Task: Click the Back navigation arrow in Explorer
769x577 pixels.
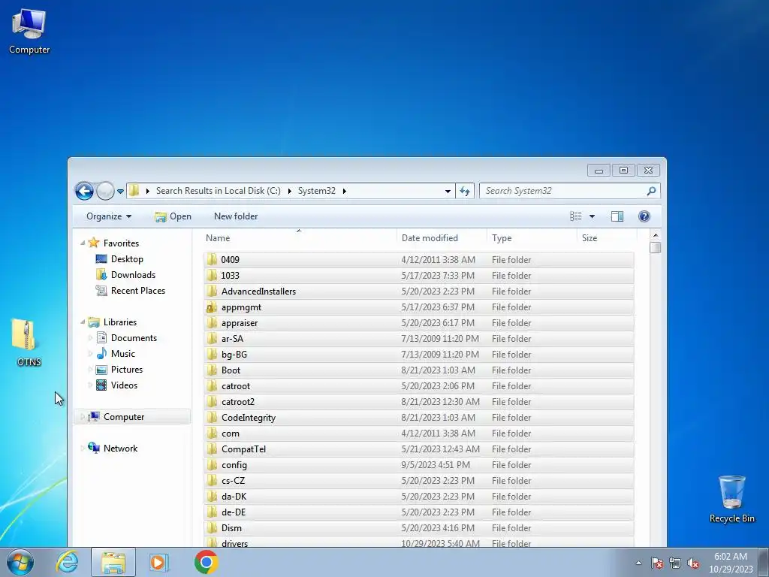Action: pos(84,191)
